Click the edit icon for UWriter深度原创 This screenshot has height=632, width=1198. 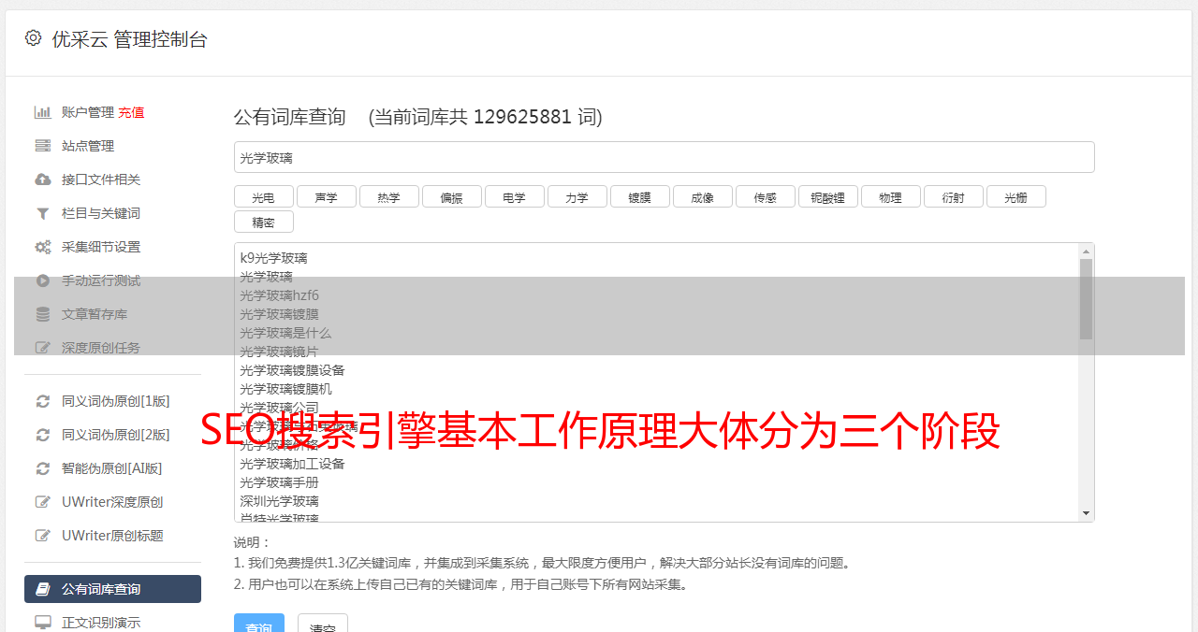(x=43, y=502)
